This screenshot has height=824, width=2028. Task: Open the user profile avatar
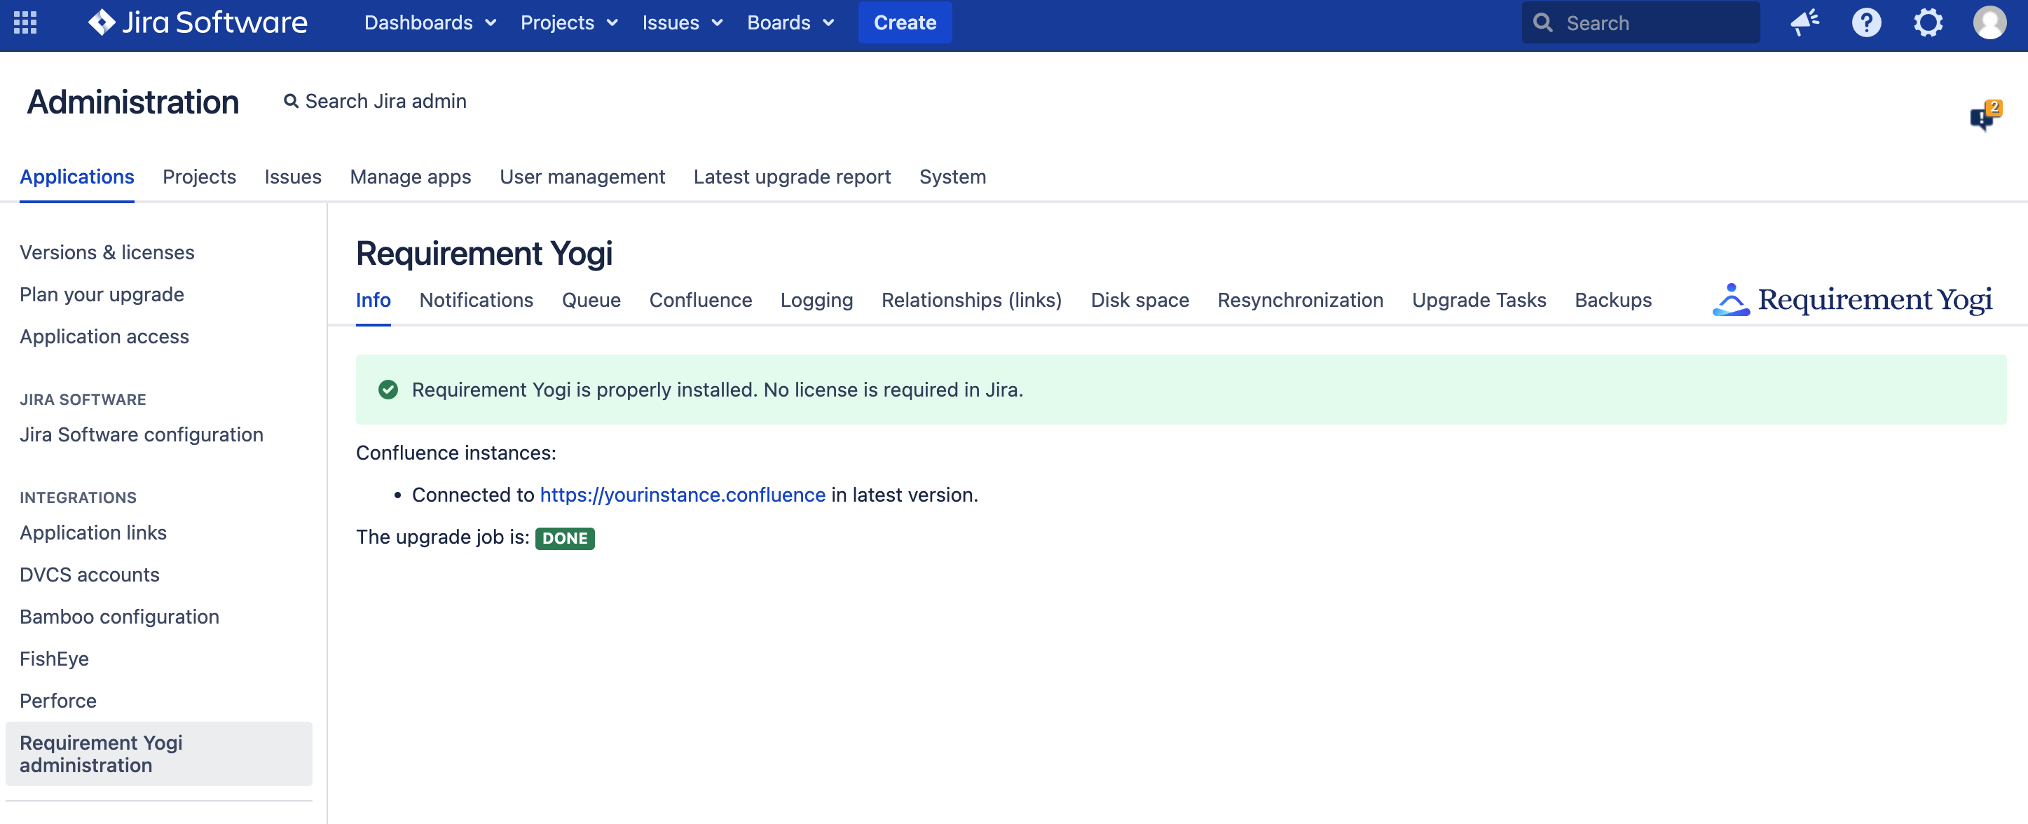(1991, 23)
